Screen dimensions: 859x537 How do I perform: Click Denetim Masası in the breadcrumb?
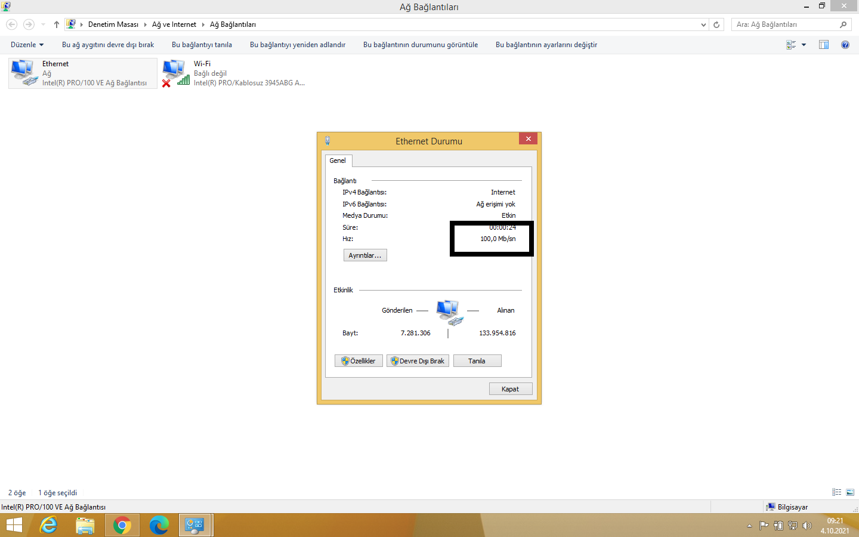113,24
